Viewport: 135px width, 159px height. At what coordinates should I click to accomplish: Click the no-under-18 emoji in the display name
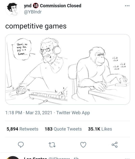coord(36,6)
